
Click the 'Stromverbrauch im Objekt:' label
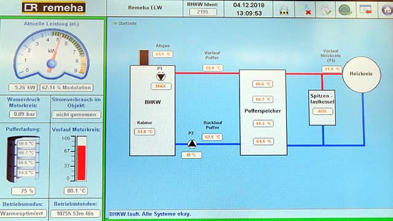[76, 103]
